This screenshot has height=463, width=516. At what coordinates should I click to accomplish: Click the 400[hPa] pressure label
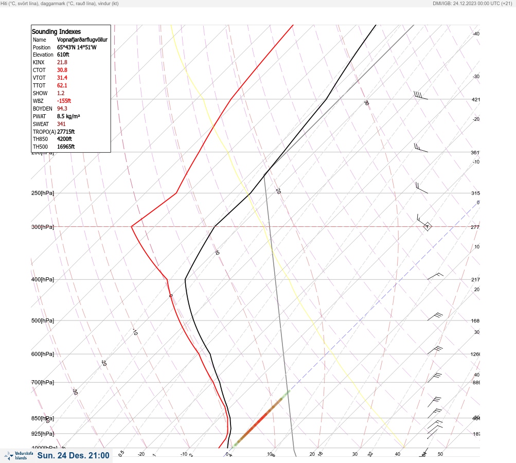tap(43, 279)
